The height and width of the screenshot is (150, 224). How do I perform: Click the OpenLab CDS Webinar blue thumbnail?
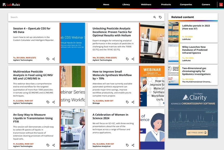(73, 43)
